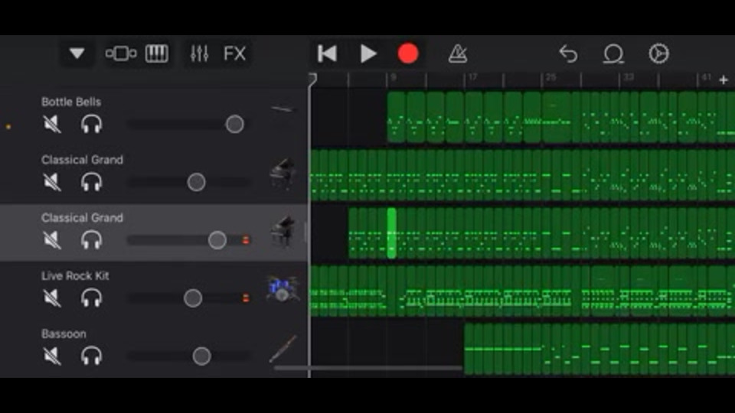Switch to Tracks view icon
Image resolution: width=735 pixels, height=413 pixels.
121,54
